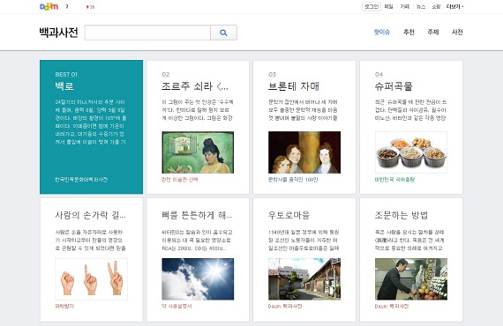Image resolution: width=503 pixels, height=326 pixels.
Task: Open the 사람의 손가락 길… article title
Action: coord(91,215)
